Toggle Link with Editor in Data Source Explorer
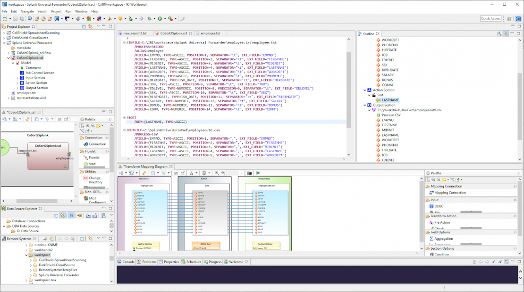 63,216
